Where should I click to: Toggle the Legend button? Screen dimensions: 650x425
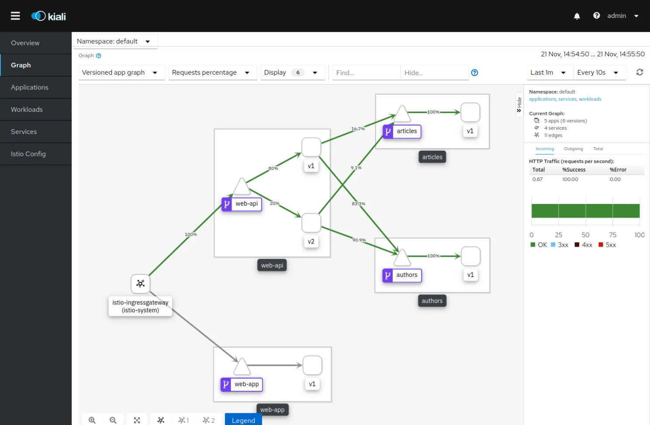tap(243, 420)
